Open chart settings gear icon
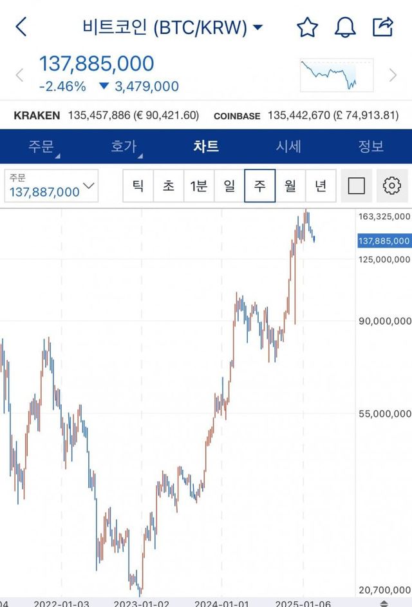Viewport: 412px width, 607px height. click(x=391, y=186)
